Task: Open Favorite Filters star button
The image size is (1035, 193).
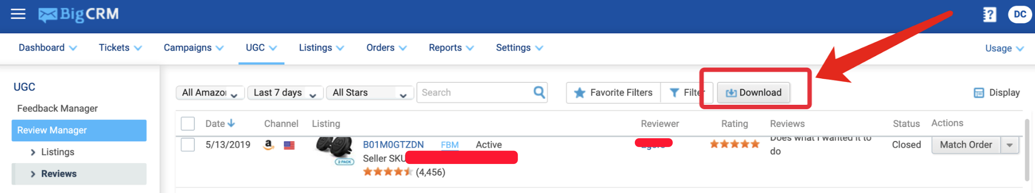Action: [613, 93]
